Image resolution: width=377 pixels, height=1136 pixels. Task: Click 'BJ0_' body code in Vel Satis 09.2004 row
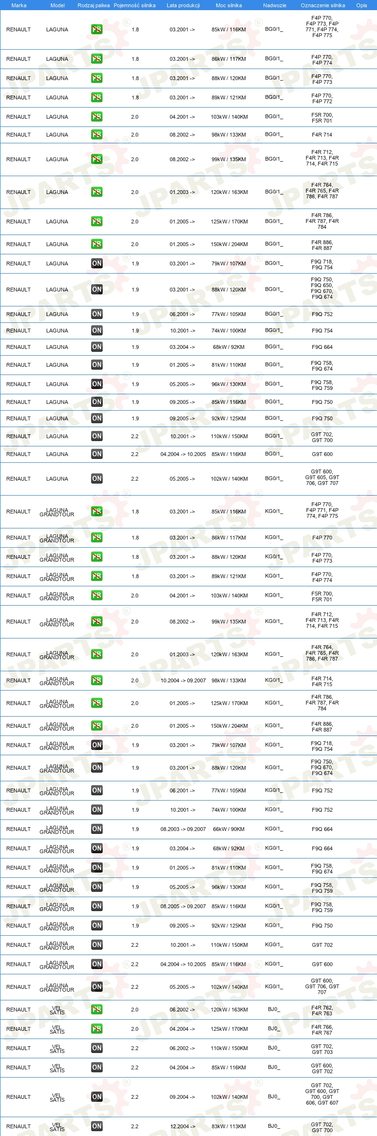274,1096
